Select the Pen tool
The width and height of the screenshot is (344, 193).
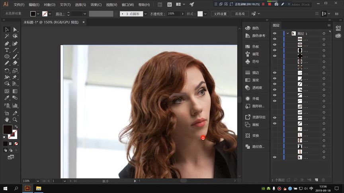pyautogui.click(x=7, y=43)
